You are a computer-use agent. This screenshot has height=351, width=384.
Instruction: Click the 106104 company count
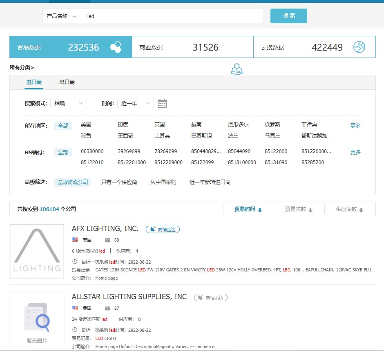(49, 209)
